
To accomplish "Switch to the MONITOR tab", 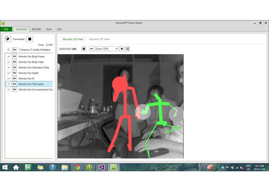I will click(x=21, y=29).
